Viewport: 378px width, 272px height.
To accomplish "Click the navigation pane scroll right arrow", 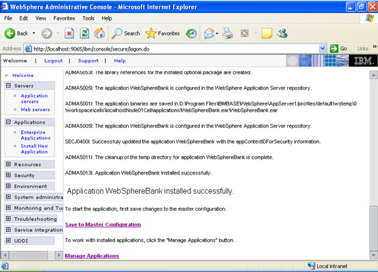I will click(59, 255).
